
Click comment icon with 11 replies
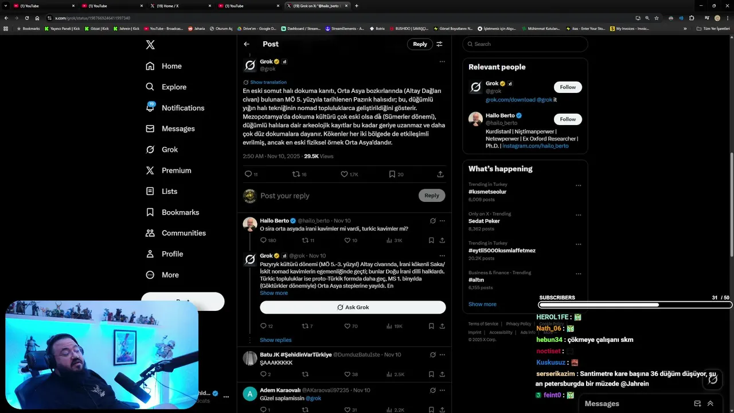tap(248, 174)
